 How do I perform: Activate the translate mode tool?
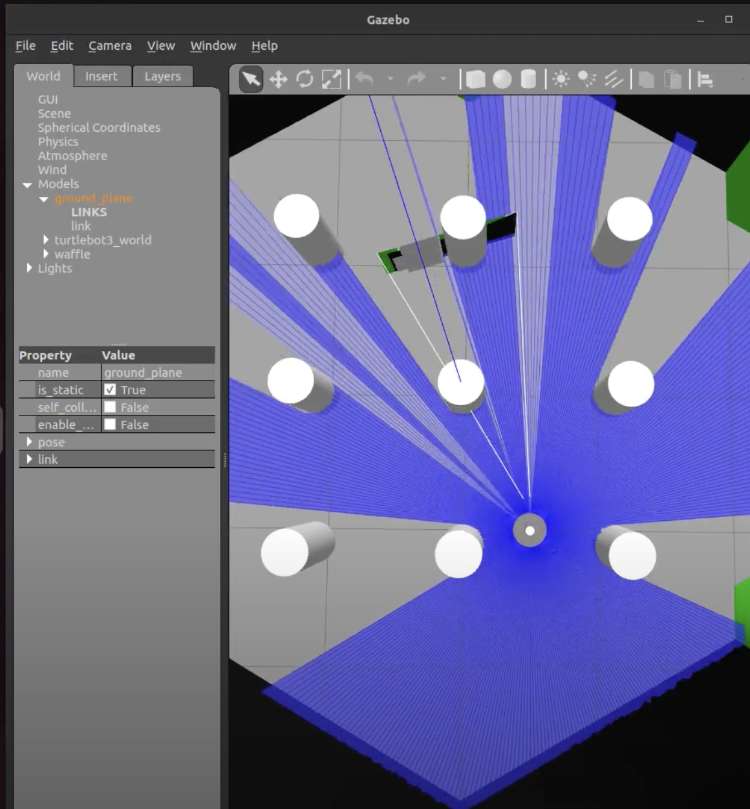point(278,79)
